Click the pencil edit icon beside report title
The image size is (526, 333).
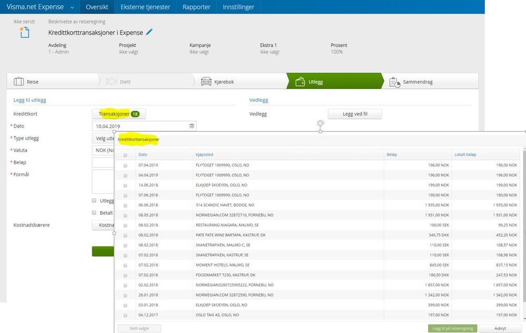[149, 32]
